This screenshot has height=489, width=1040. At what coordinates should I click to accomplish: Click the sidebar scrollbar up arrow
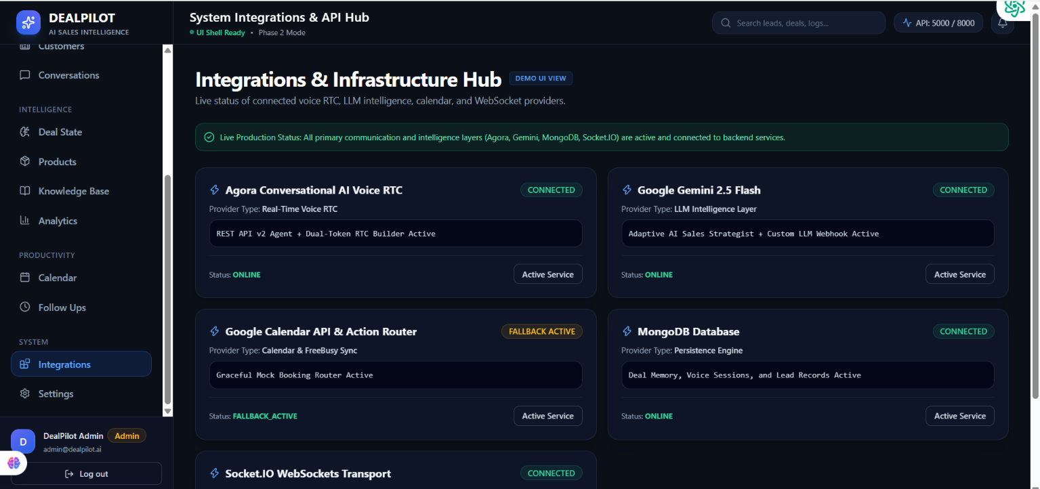pyautogui.click(x=168, y=50)
